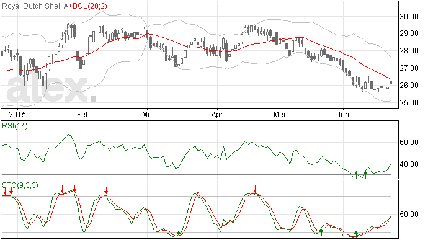The width and height of the screenshot is (428, 240).
Task: Click the green STO buy arrow in June
Action: click(x=355, y=234)
